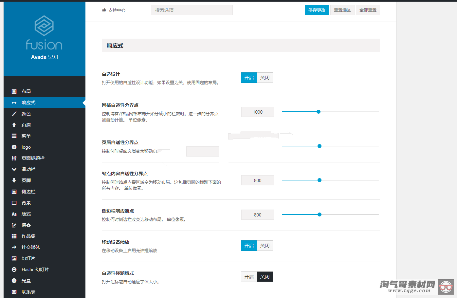Click the 作品集 grid icon
Viewport: 457px width, 298px height.
pyautogui.click(x=14, y=236)
